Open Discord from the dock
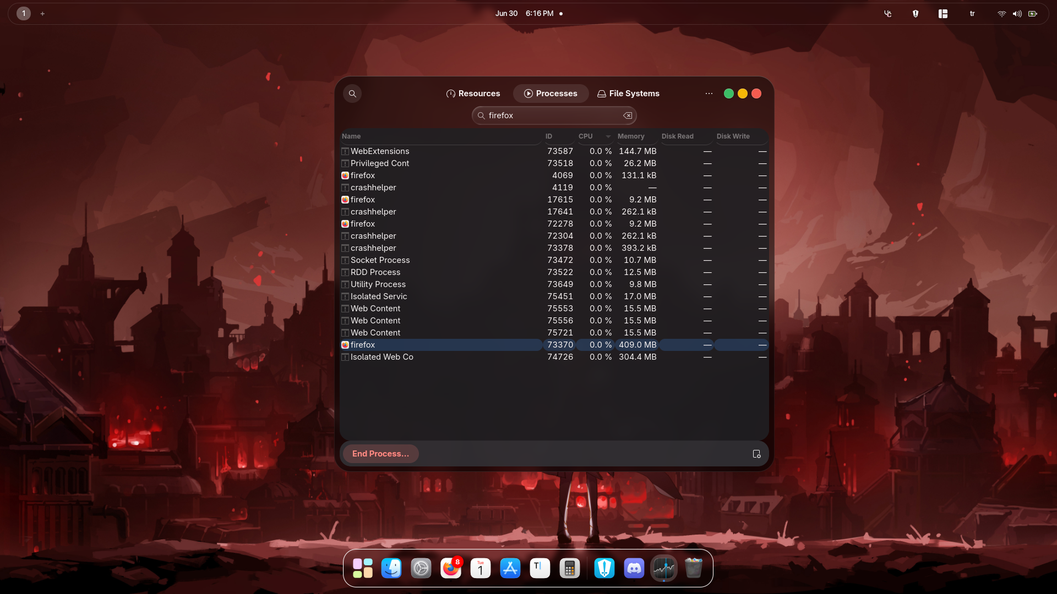 [634, 568]
